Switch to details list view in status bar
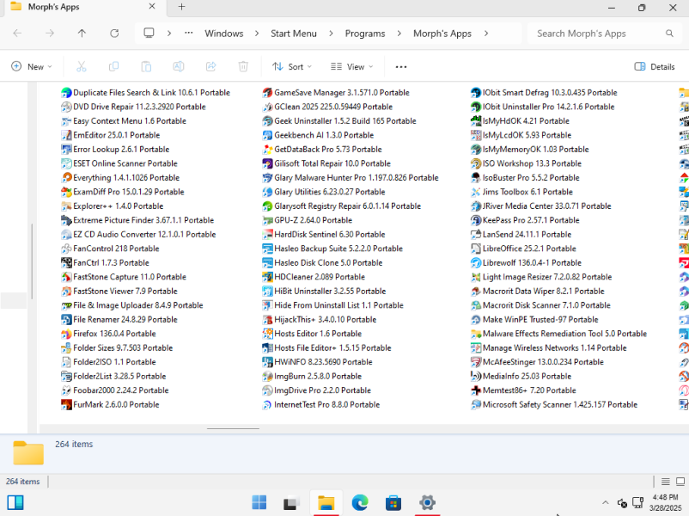 (666, 482)
